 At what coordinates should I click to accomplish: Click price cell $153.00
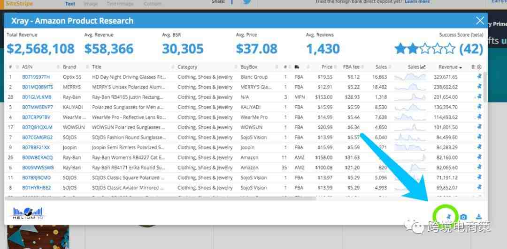(324, 97)
